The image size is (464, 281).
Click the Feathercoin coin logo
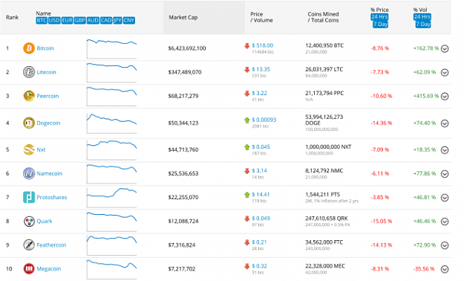29,245
